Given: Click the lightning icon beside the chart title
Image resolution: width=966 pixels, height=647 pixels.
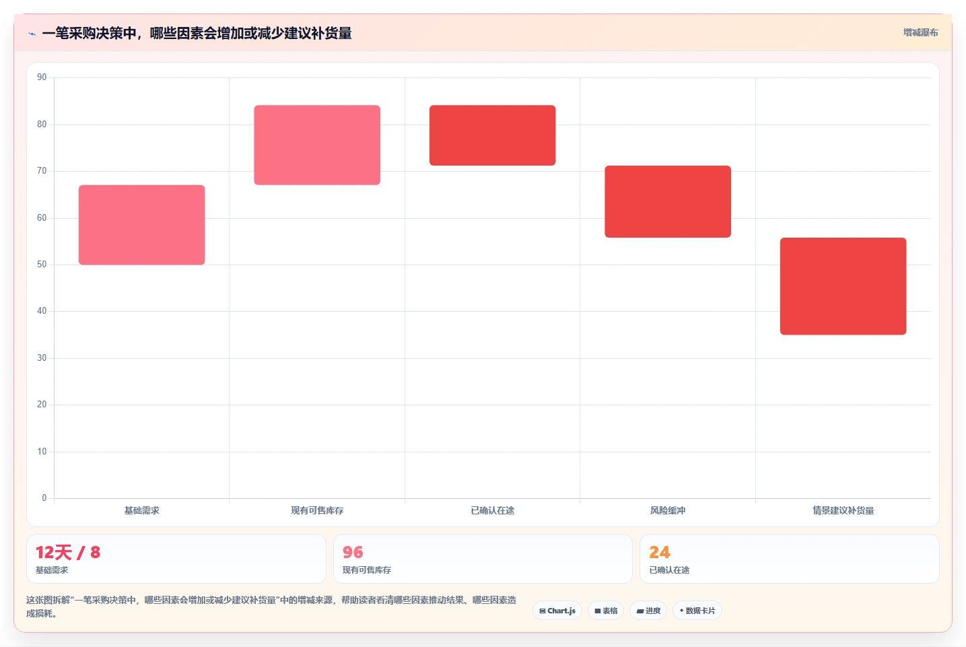Looking at the screenshot, I should pyautogui.click(x=32, y=34).
